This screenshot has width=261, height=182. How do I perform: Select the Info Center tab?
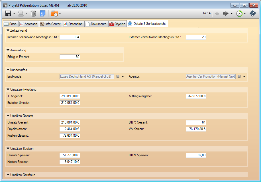click(x=50, y=24)
